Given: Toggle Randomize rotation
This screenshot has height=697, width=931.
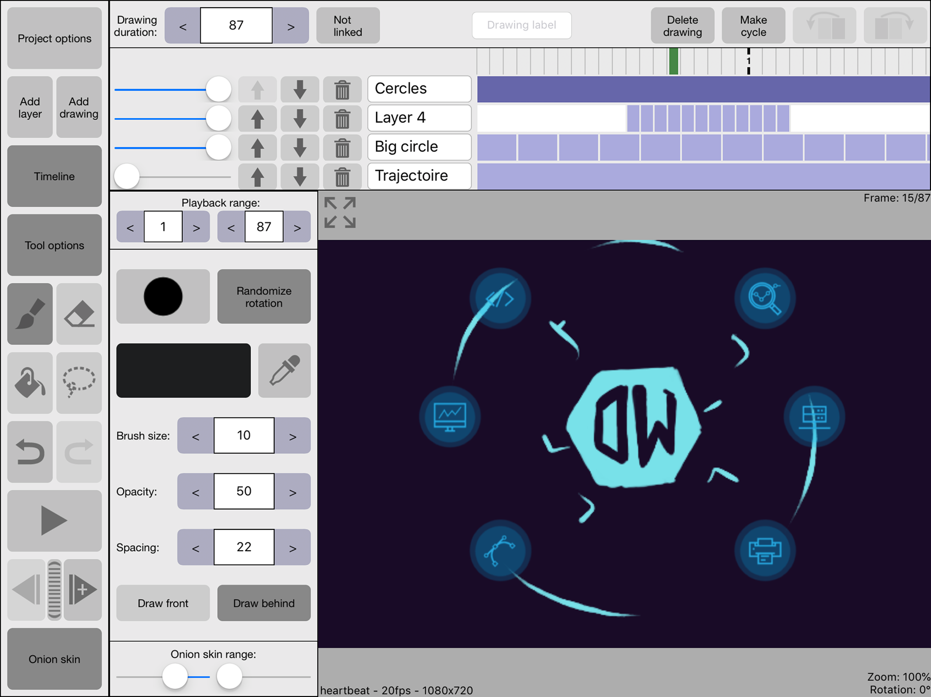Looking at the screenshot, I should click(x=264, y=296).
